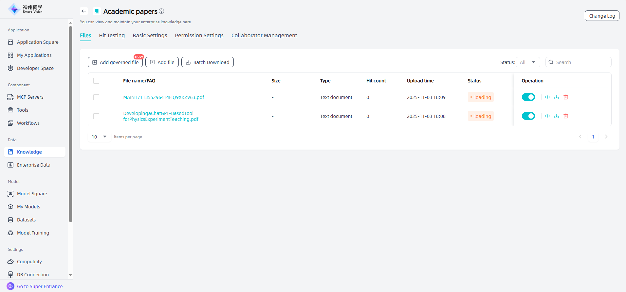
Task: Download the MAIN1711355296414FIQ9XKZV63.pdf file
Action: tap(556, 97)
